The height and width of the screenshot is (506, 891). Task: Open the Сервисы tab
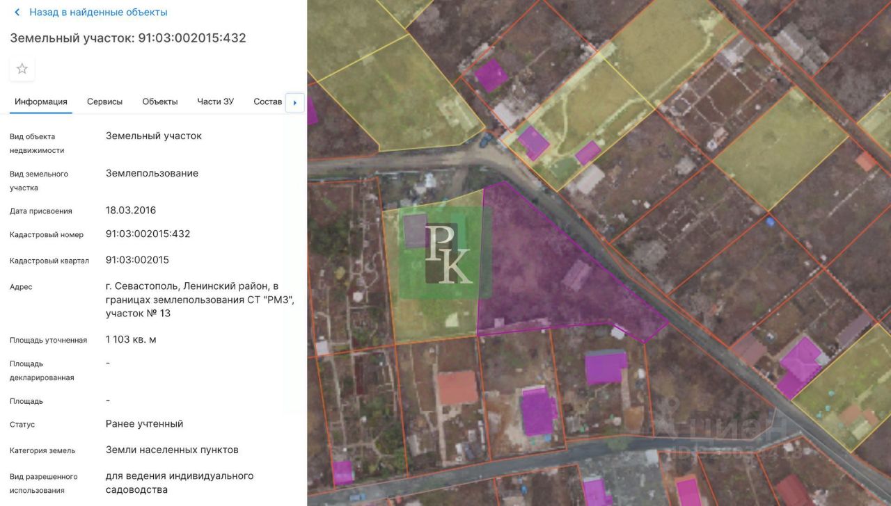104,101
